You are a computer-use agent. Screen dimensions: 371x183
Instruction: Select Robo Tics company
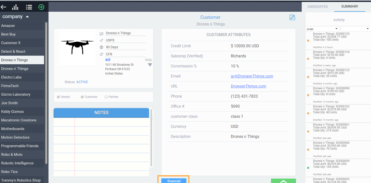pyautogui.click(x=22, y=172)
